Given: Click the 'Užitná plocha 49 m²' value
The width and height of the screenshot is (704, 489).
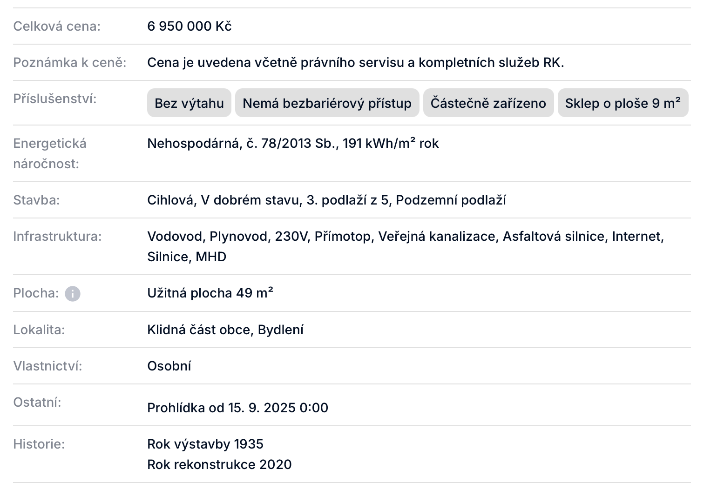Looking at the screenshot, I should pyautogui.click(x=210, y=293).
